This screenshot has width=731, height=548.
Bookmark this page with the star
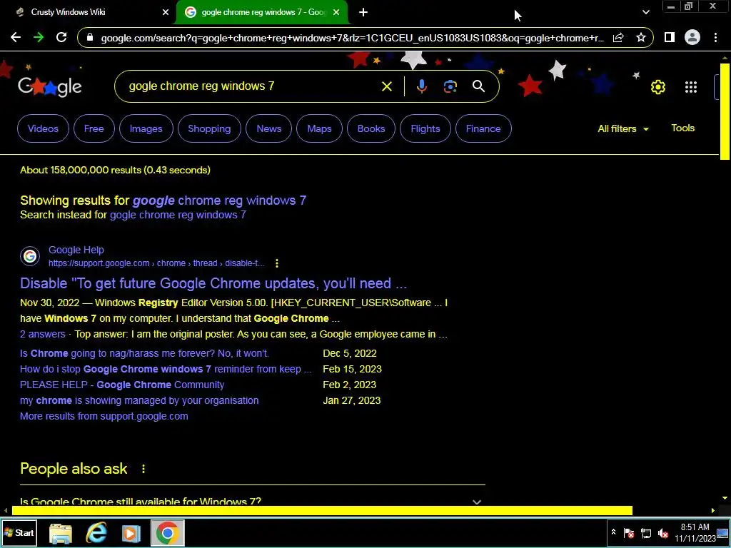point(641,38)
